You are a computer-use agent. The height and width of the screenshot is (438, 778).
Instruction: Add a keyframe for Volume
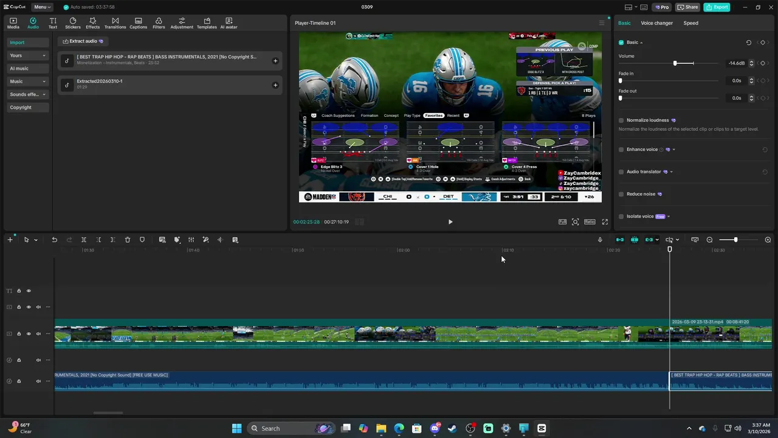pyautogui.click(x=763, y=63)
